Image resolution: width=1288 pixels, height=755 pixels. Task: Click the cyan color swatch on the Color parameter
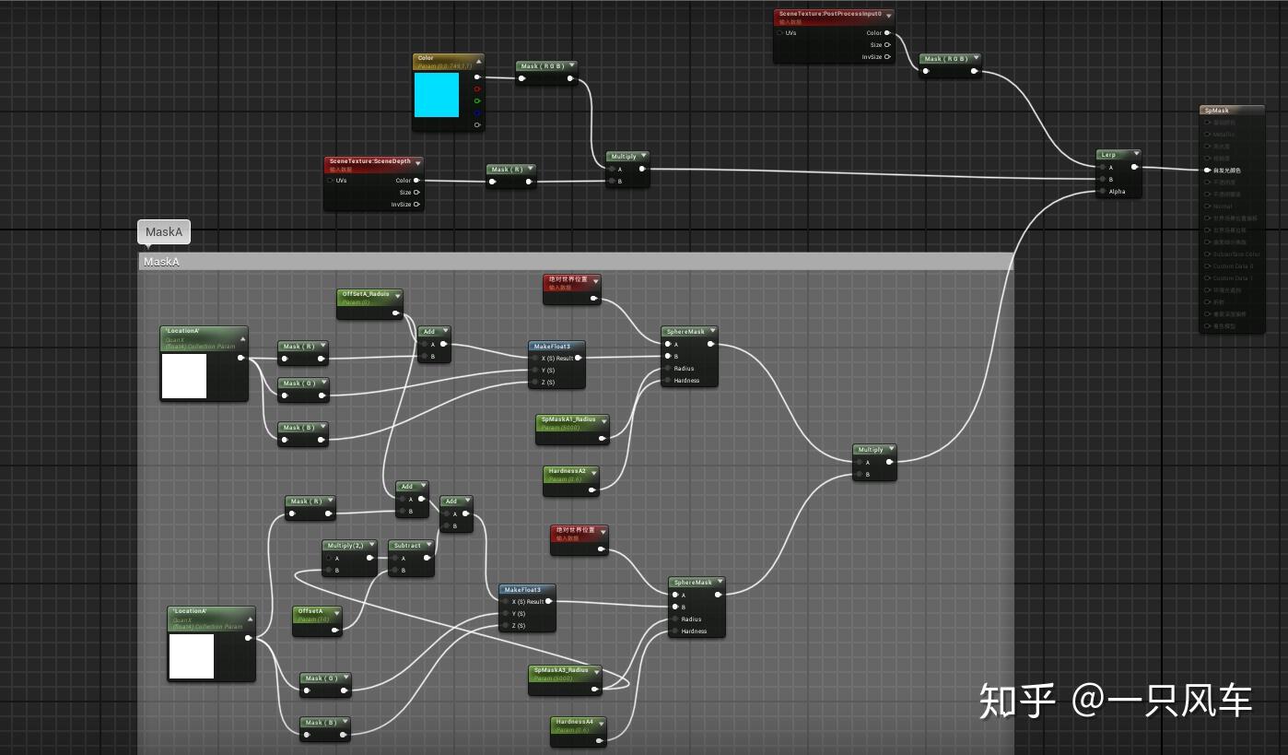437,96
